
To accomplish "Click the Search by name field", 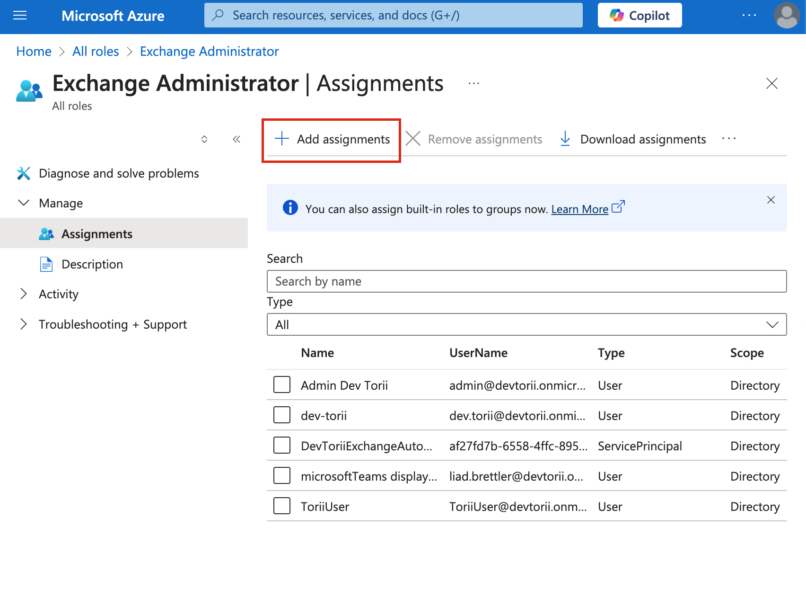I will [x=527, y=281].
